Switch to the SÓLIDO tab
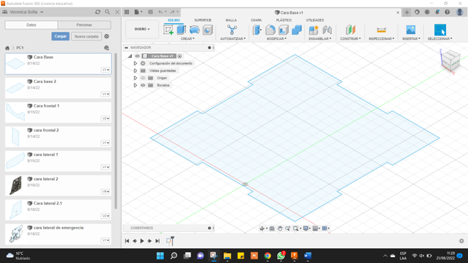The height and width of the screenshot is (263, 468). (174, 20)
